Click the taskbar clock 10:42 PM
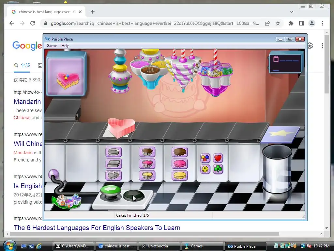Viewport: 334px width, 251px height. click(x=321, y=246)
